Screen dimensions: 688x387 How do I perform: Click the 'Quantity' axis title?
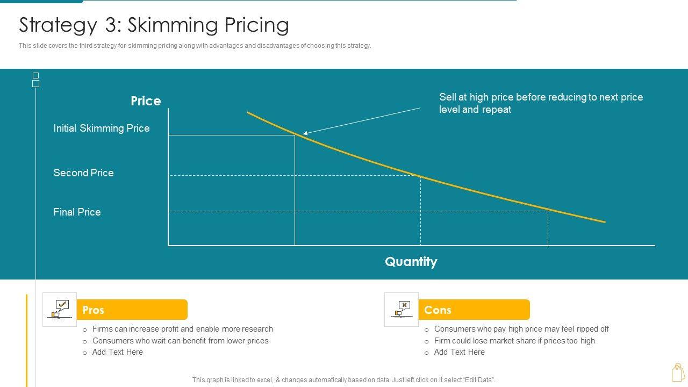(x=411, y=262)
